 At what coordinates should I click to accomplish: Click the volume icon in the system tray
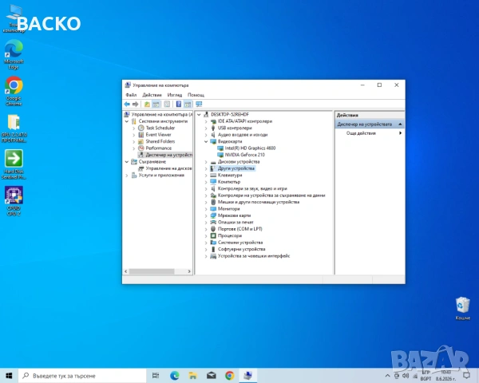coord(406,376)
